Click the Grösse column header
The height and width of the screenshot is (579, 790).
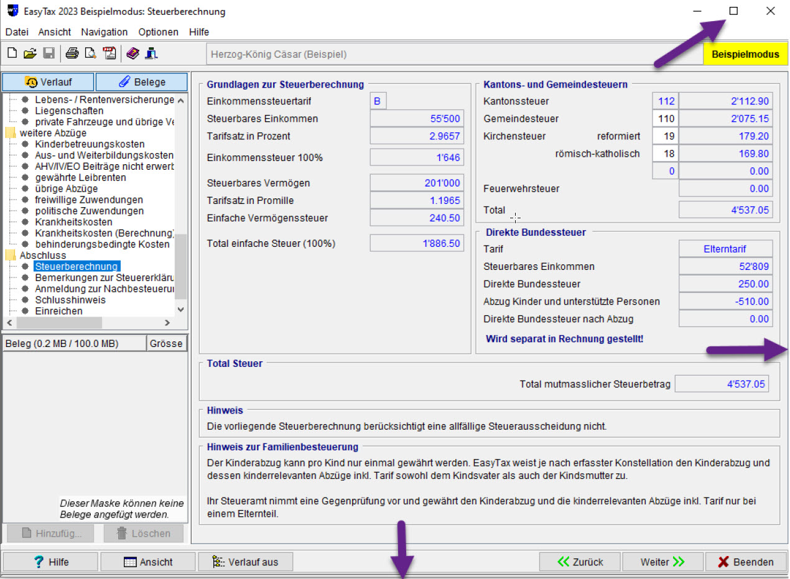(166, 343)
